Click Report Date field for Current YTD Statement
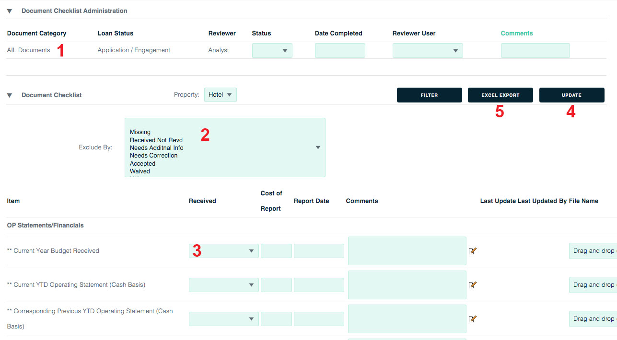Image resolution: width=617 pixels, height=340 pixels. click(319, 285)
